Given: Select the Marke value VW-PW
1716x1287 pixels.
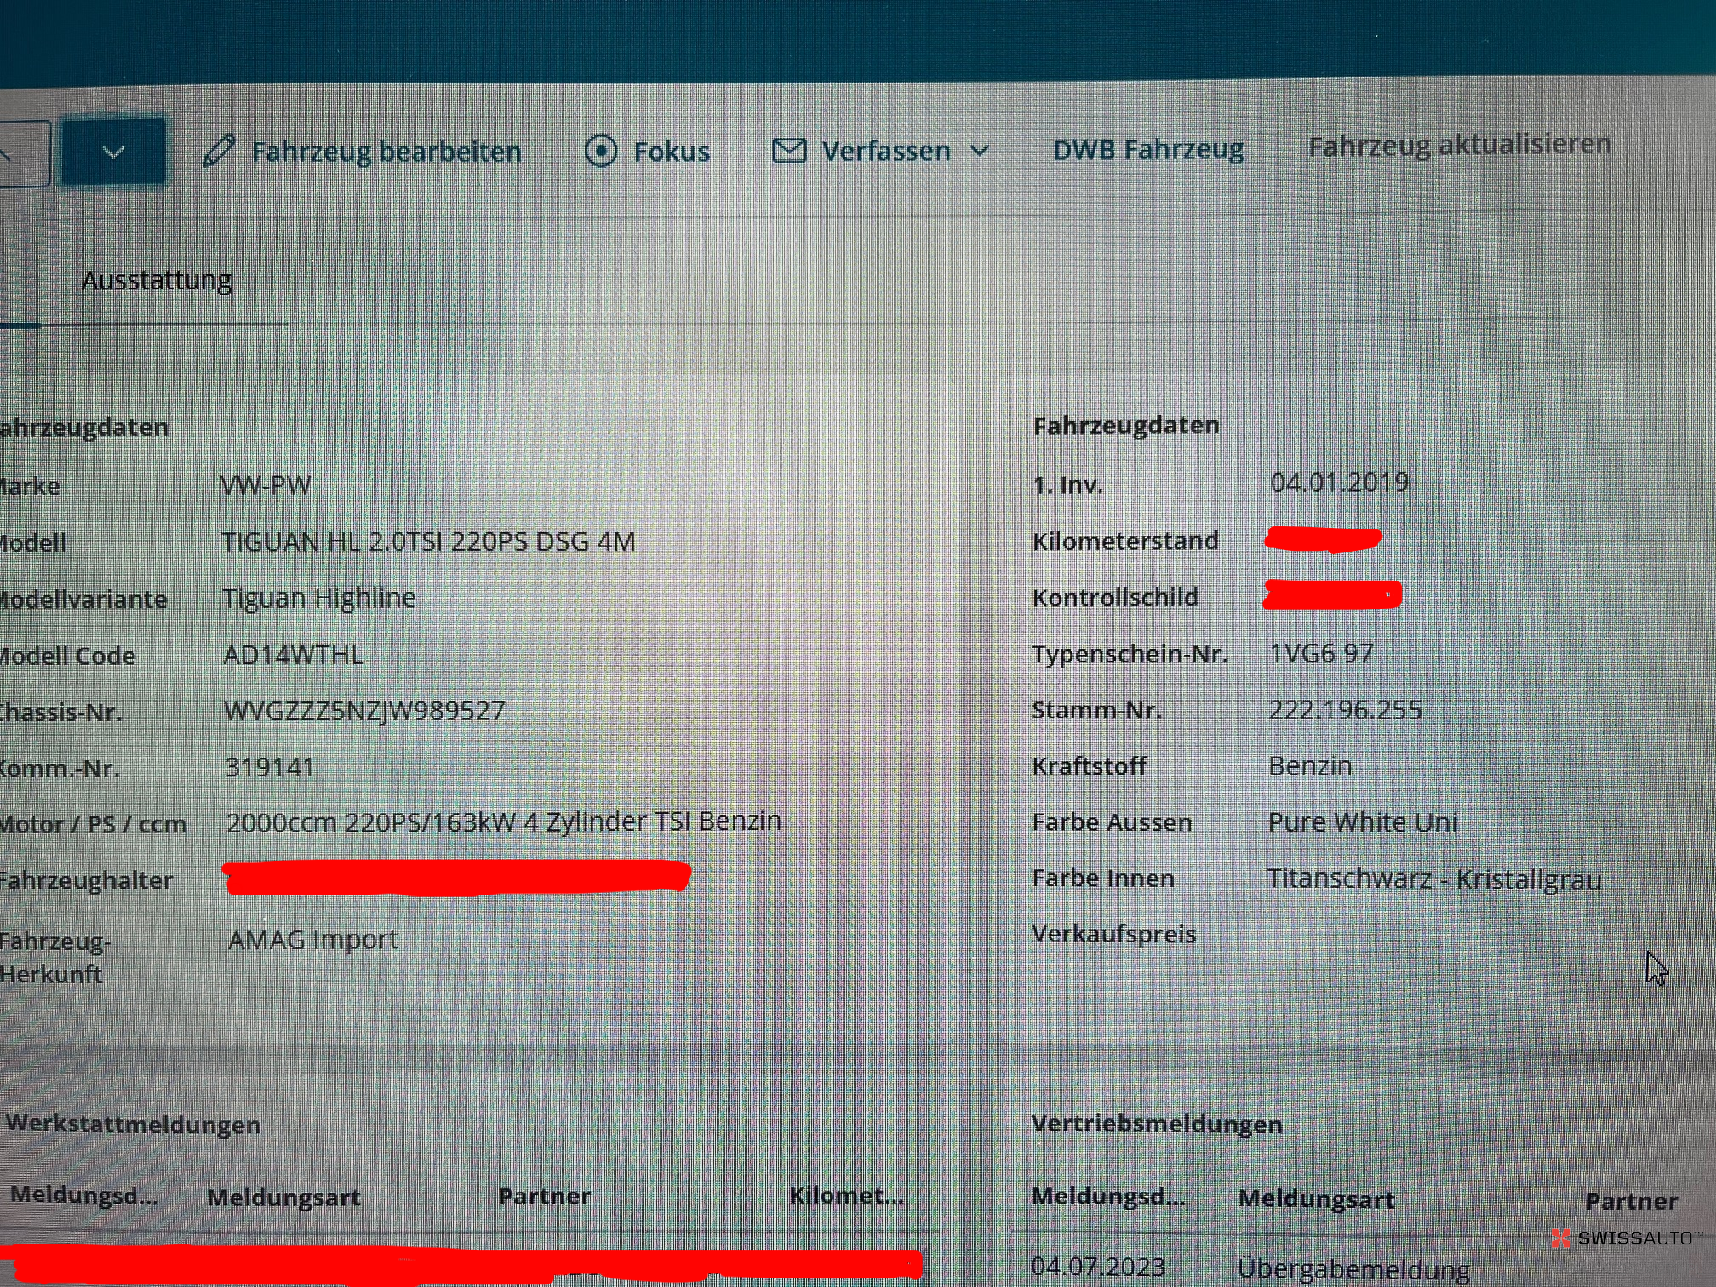Looking at the screenshot, I should 266,485.
